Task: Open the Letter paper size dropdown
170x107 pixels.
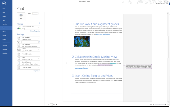Action: pyautogui.click(x=28, y=59)
